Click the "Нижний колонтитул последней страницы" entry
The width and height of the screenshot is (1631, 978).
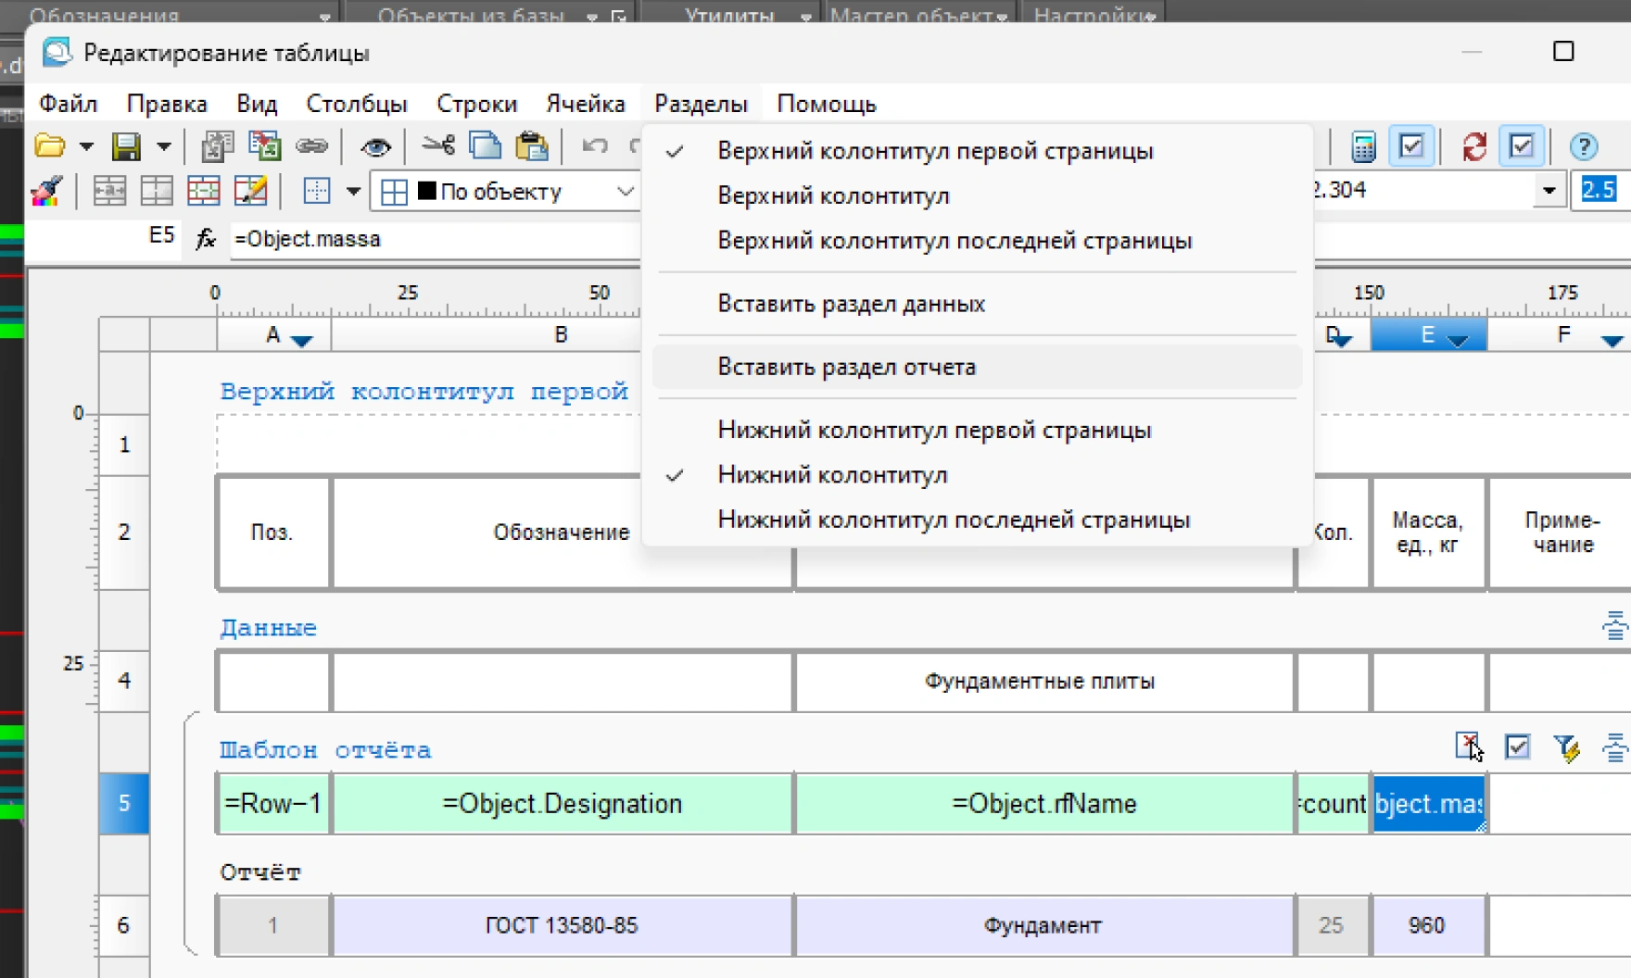pyautogui.click(x=953, y=520)
